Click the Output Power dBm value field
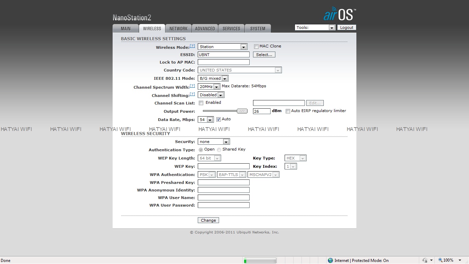Viewport: 469px width, 264px height. (x=262, y=111)
